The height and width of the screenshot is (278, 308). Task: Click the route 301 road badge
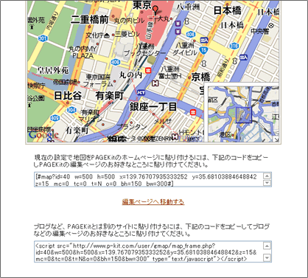pos(43,38)
